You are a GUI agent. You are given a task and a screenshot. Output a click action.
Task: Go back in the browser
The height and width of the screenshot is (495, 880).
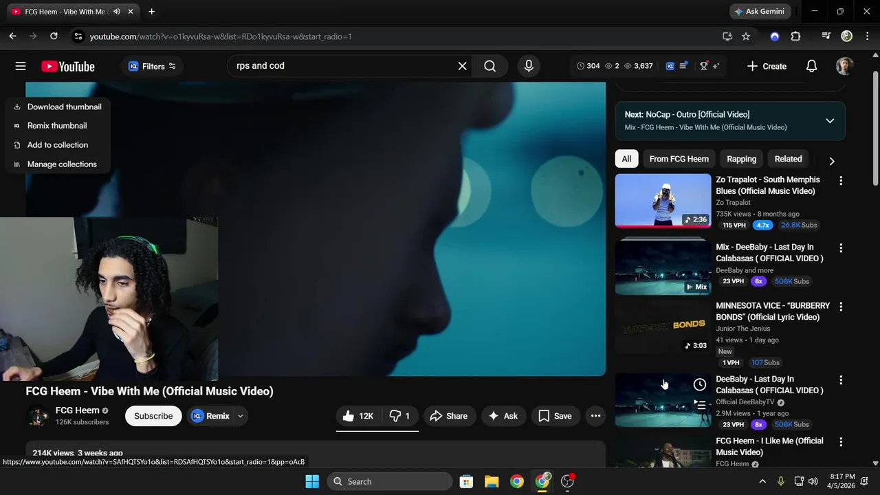[12, 36]
